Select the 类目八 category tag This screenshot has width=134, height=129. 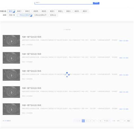69,11
